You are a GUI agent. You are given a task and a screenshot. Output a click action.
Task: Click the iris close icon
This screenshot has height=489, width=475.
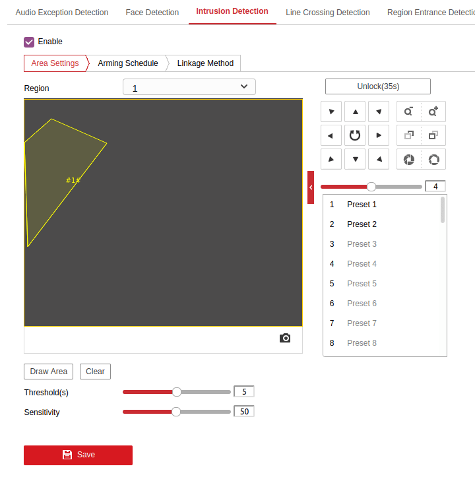408,159
